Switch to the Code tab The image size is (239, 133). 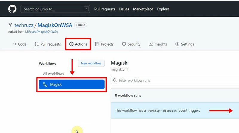click(19, 44)
